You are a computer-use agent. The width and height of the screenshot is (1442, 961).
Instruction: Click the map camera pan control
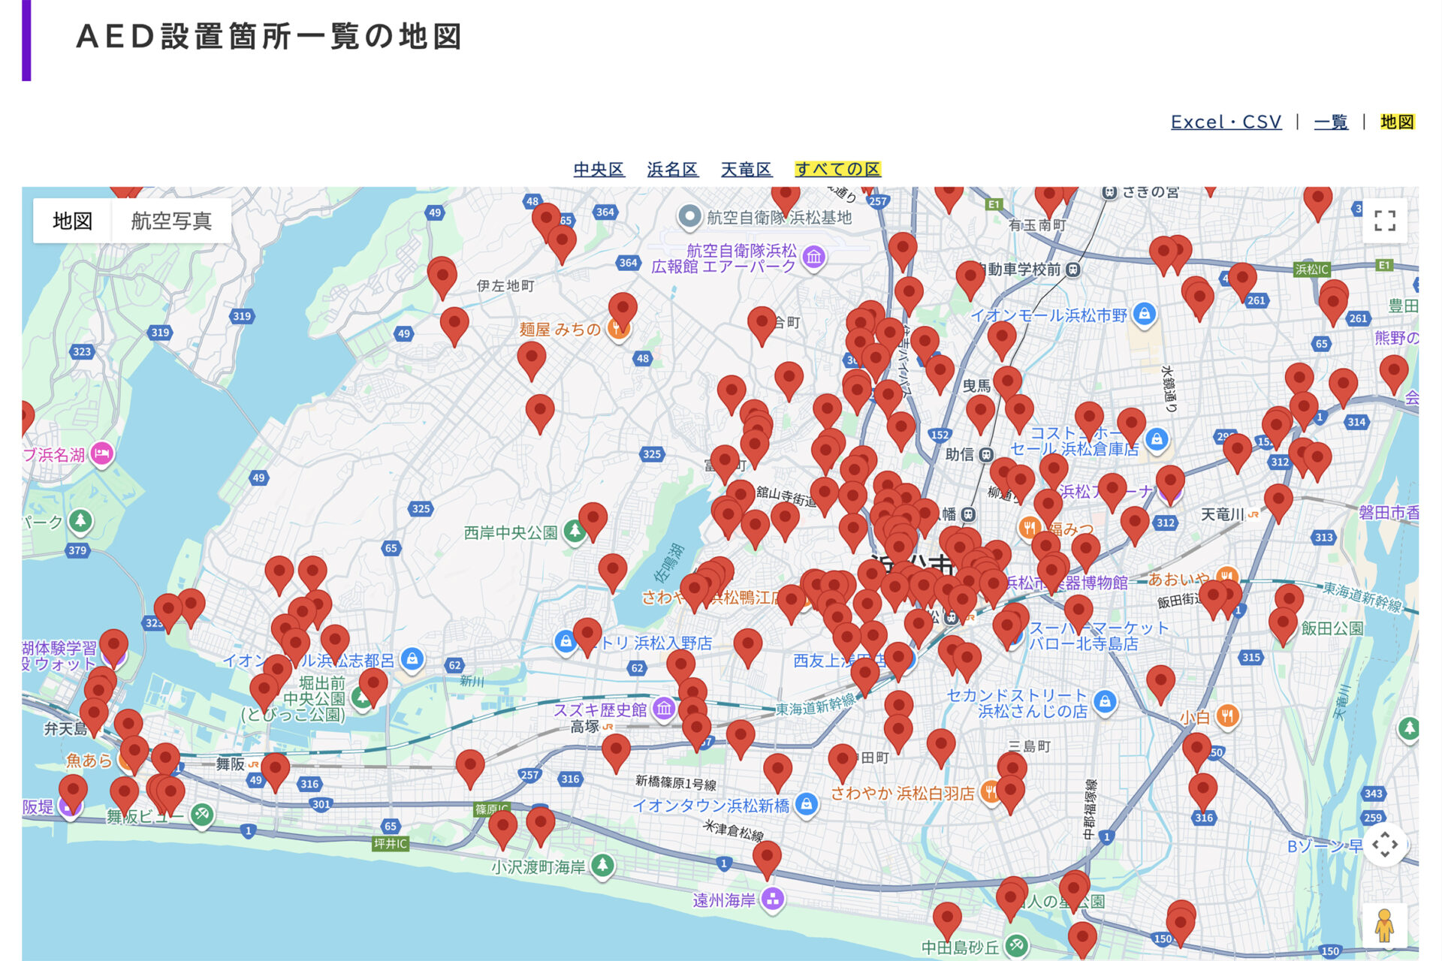(x=1384, y=845)
